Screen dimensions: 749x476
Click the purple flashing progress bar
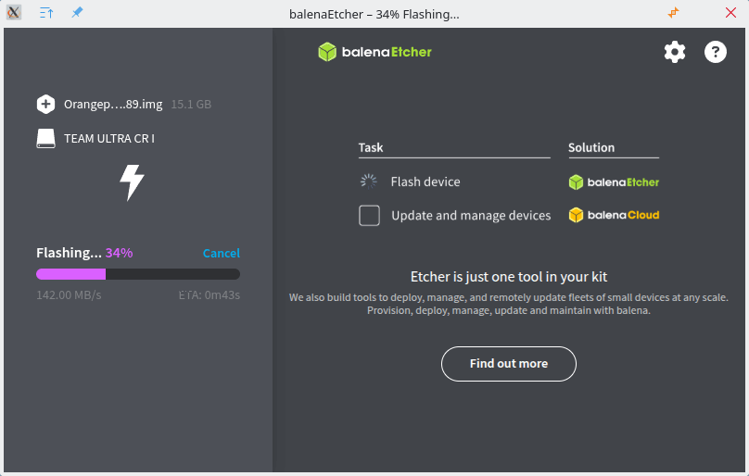click(71, 274)
